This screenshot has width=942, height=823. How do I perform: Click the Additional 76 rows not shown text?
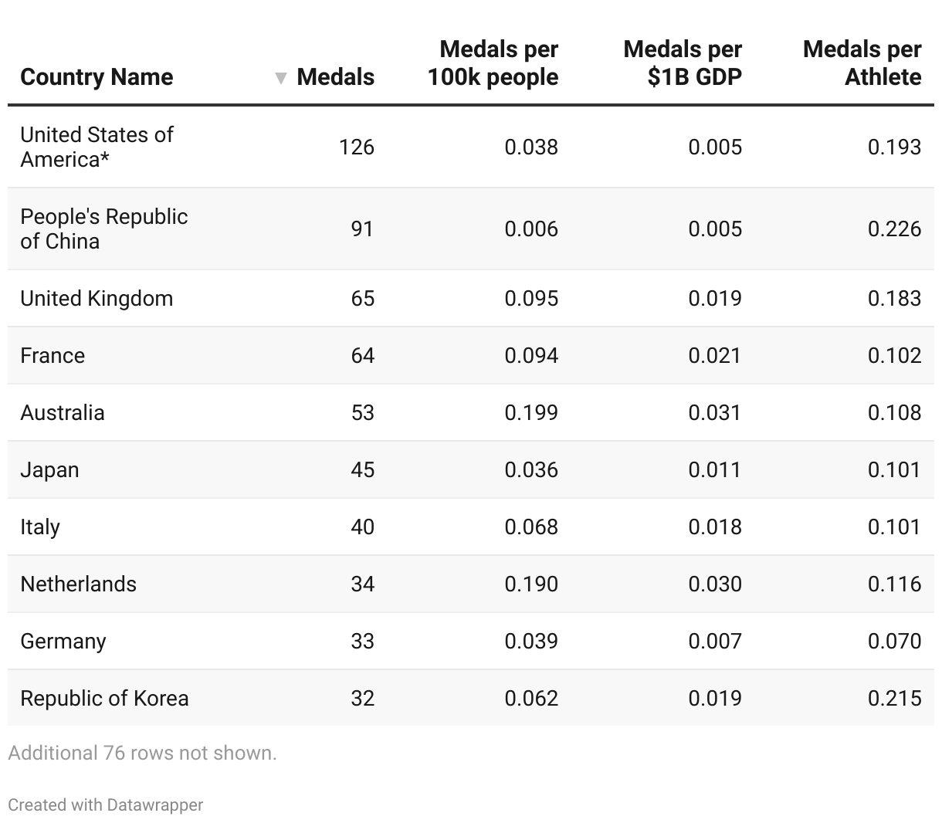[x=142, y=753]
